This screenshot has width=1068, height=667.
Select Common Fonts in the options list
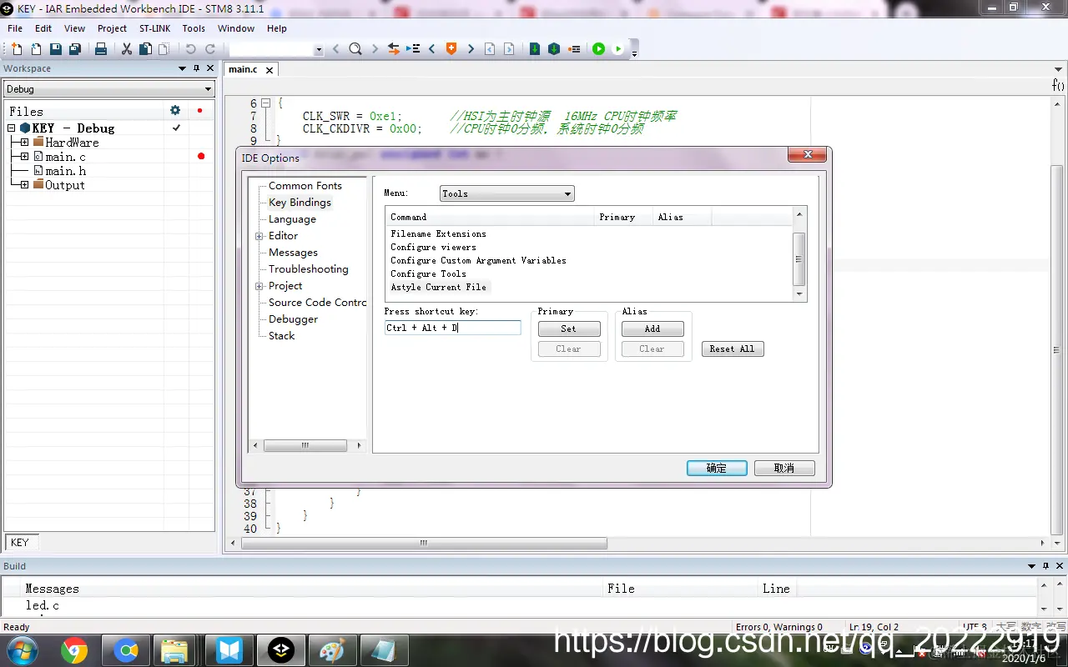305,186
